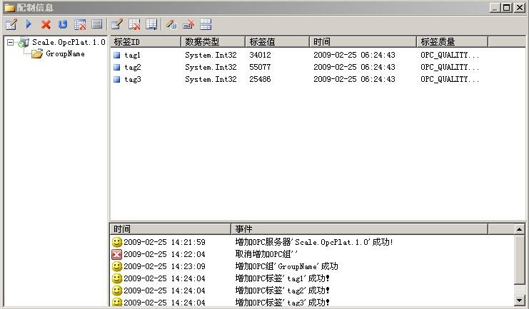Click the blue play arrow toolbar icon
529x309 pixels.
coord(29,24)
